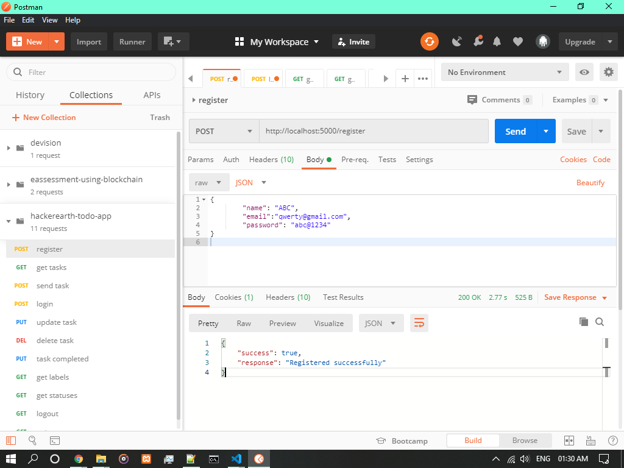Image resolution: width=624 pixels, height=468 pixels.
Task: Select Raw response view
Action: coord(244,323)
